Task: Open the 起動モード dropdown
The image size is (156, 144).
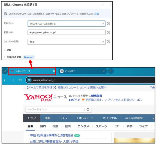Action: (x=66, y=24)
